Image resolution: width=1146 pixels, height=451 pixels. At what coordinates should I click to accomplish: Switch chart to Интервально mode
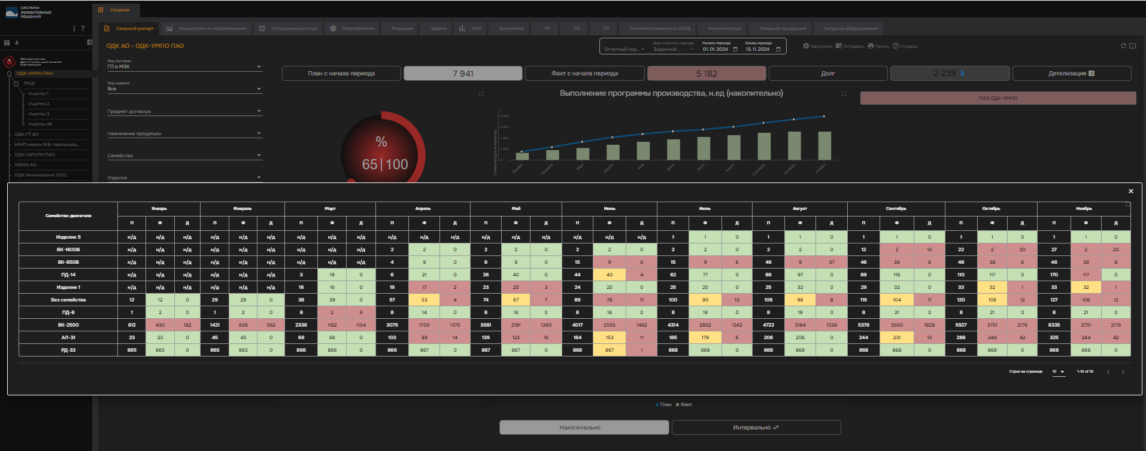[756, 428]
